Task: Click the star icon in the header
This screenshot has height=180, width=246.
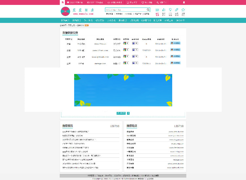Action: (x=183, y=10)
